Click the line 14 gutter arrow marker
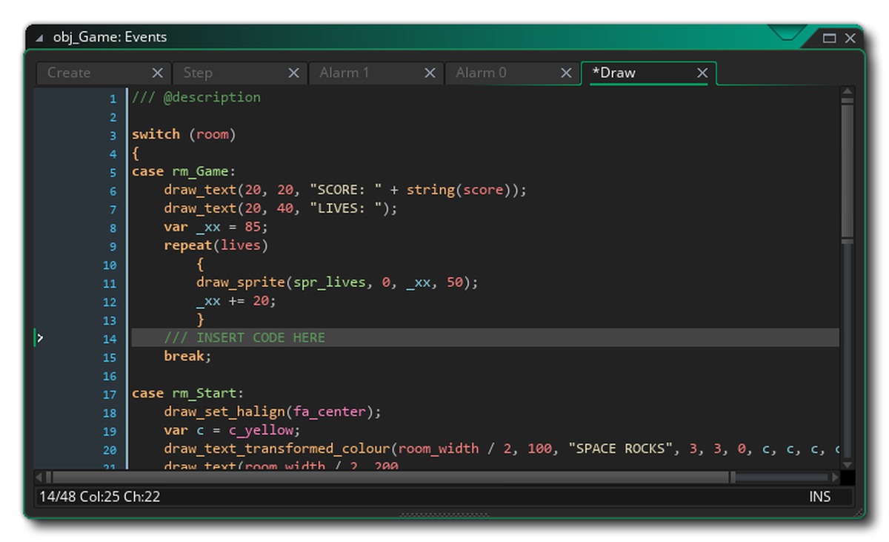Image resolution: width=889 pixels, height=542 pixels. tap(39, 338)
